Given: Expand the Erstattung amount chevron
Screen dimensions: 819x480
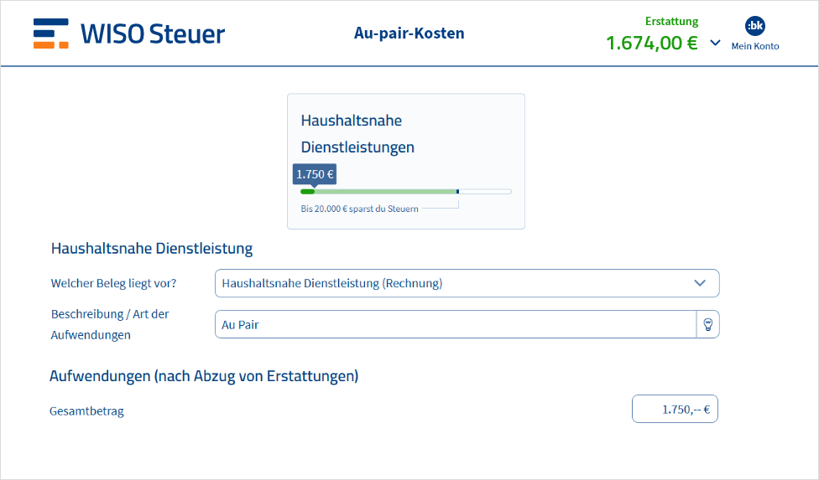Looking at the screenshot, I should click(715, 43).
